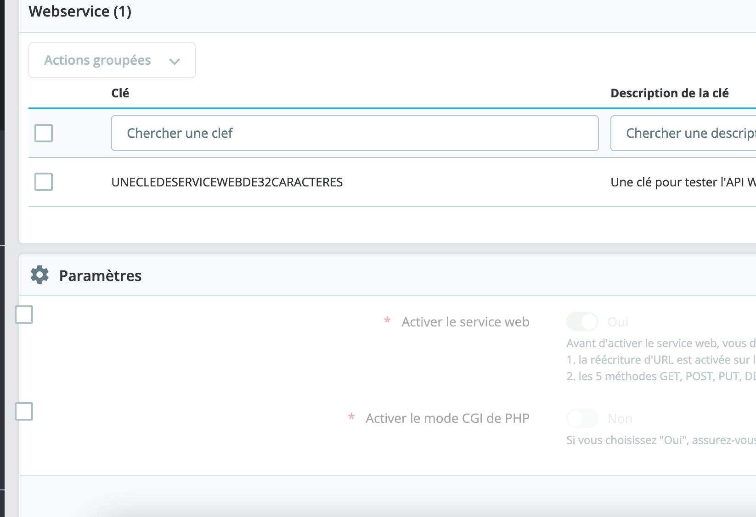Click the Paramètres section header

point(100,275)
